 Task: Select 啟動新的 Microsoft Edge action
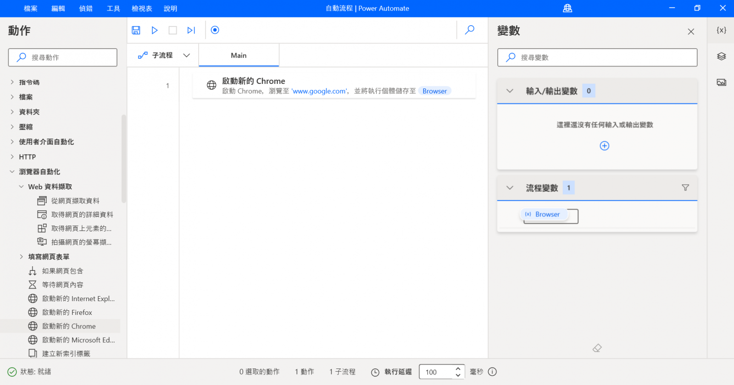click(x=72, y=340)
